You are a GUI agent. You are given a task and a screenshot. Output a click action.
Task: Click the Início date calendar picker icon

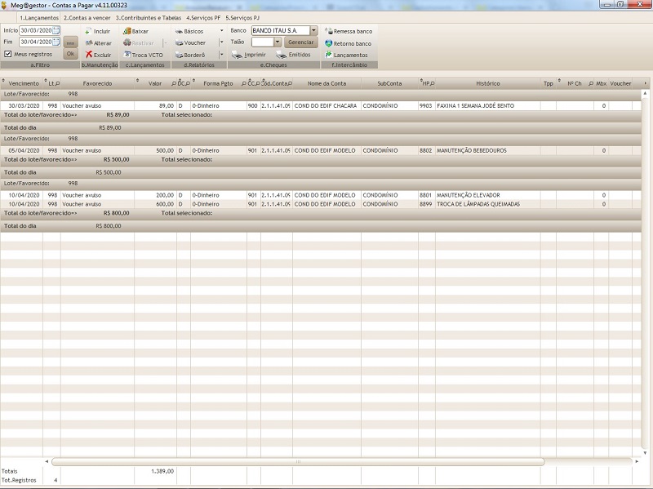[x=56, y=30]
